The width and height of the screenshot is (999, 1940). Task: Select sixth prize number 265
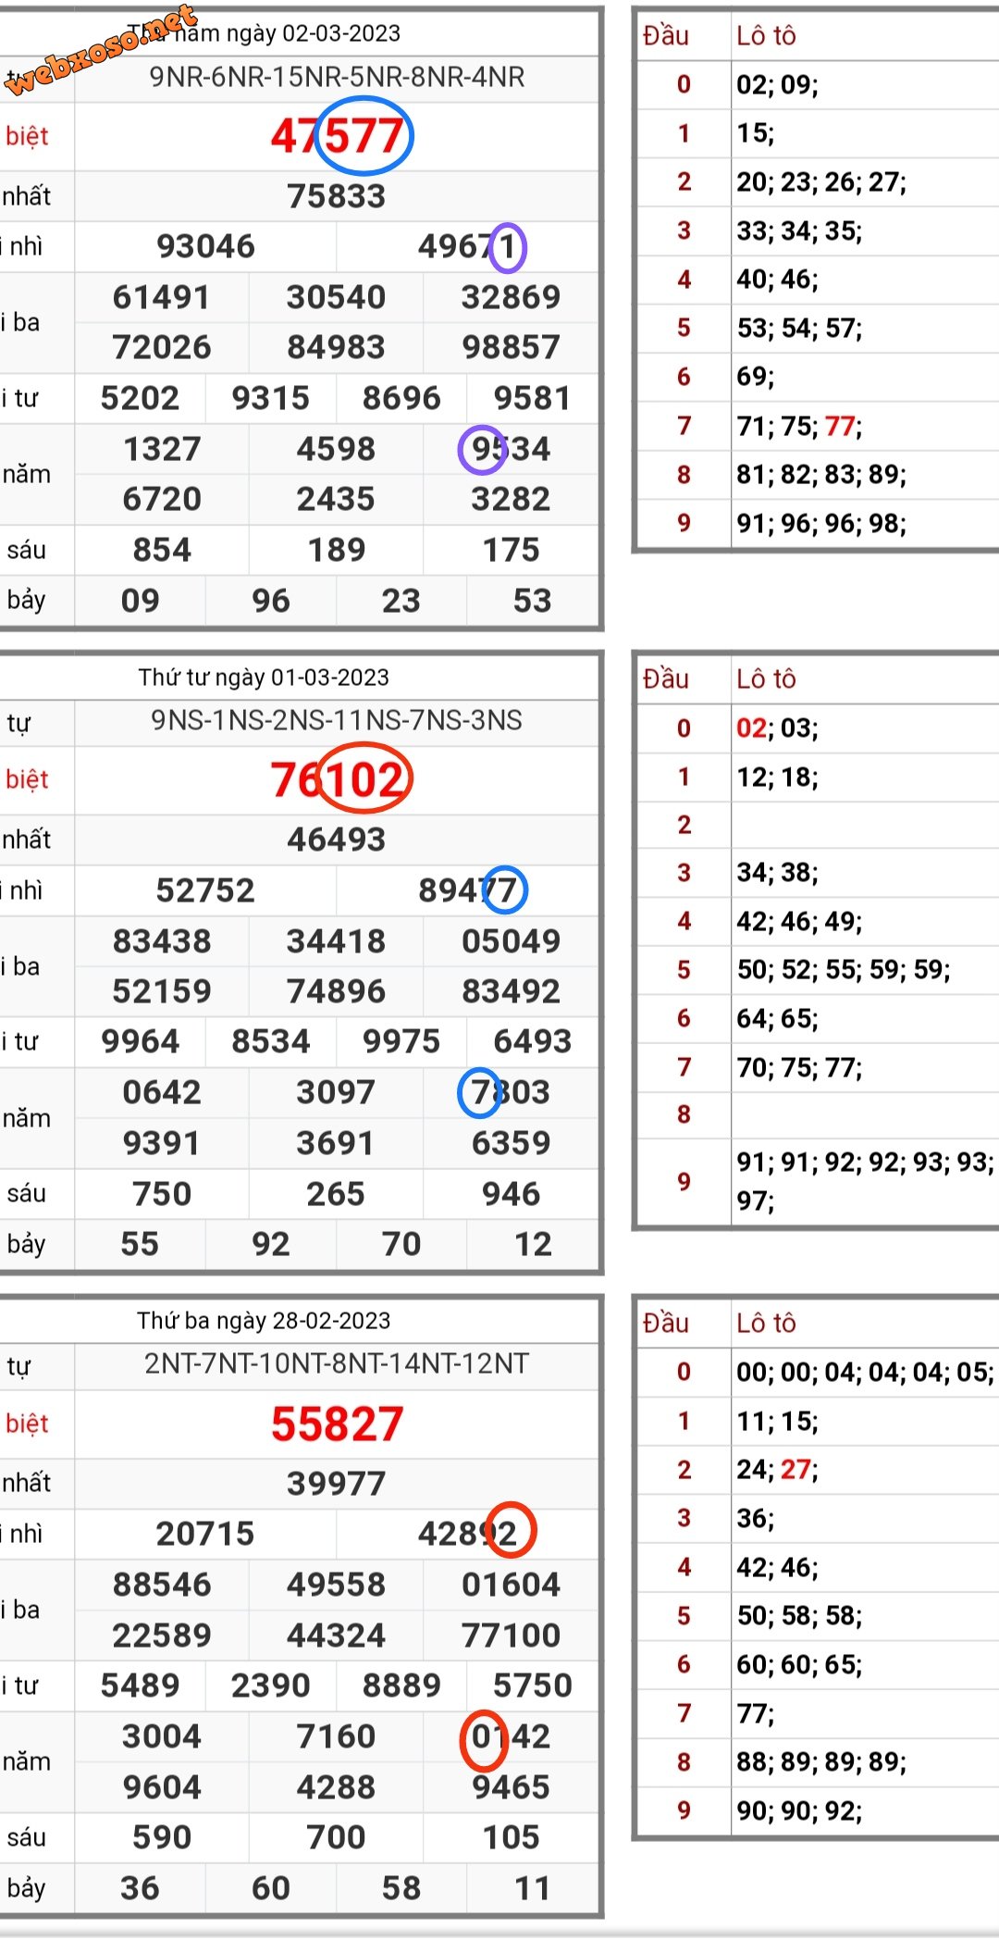[336, 1194]
